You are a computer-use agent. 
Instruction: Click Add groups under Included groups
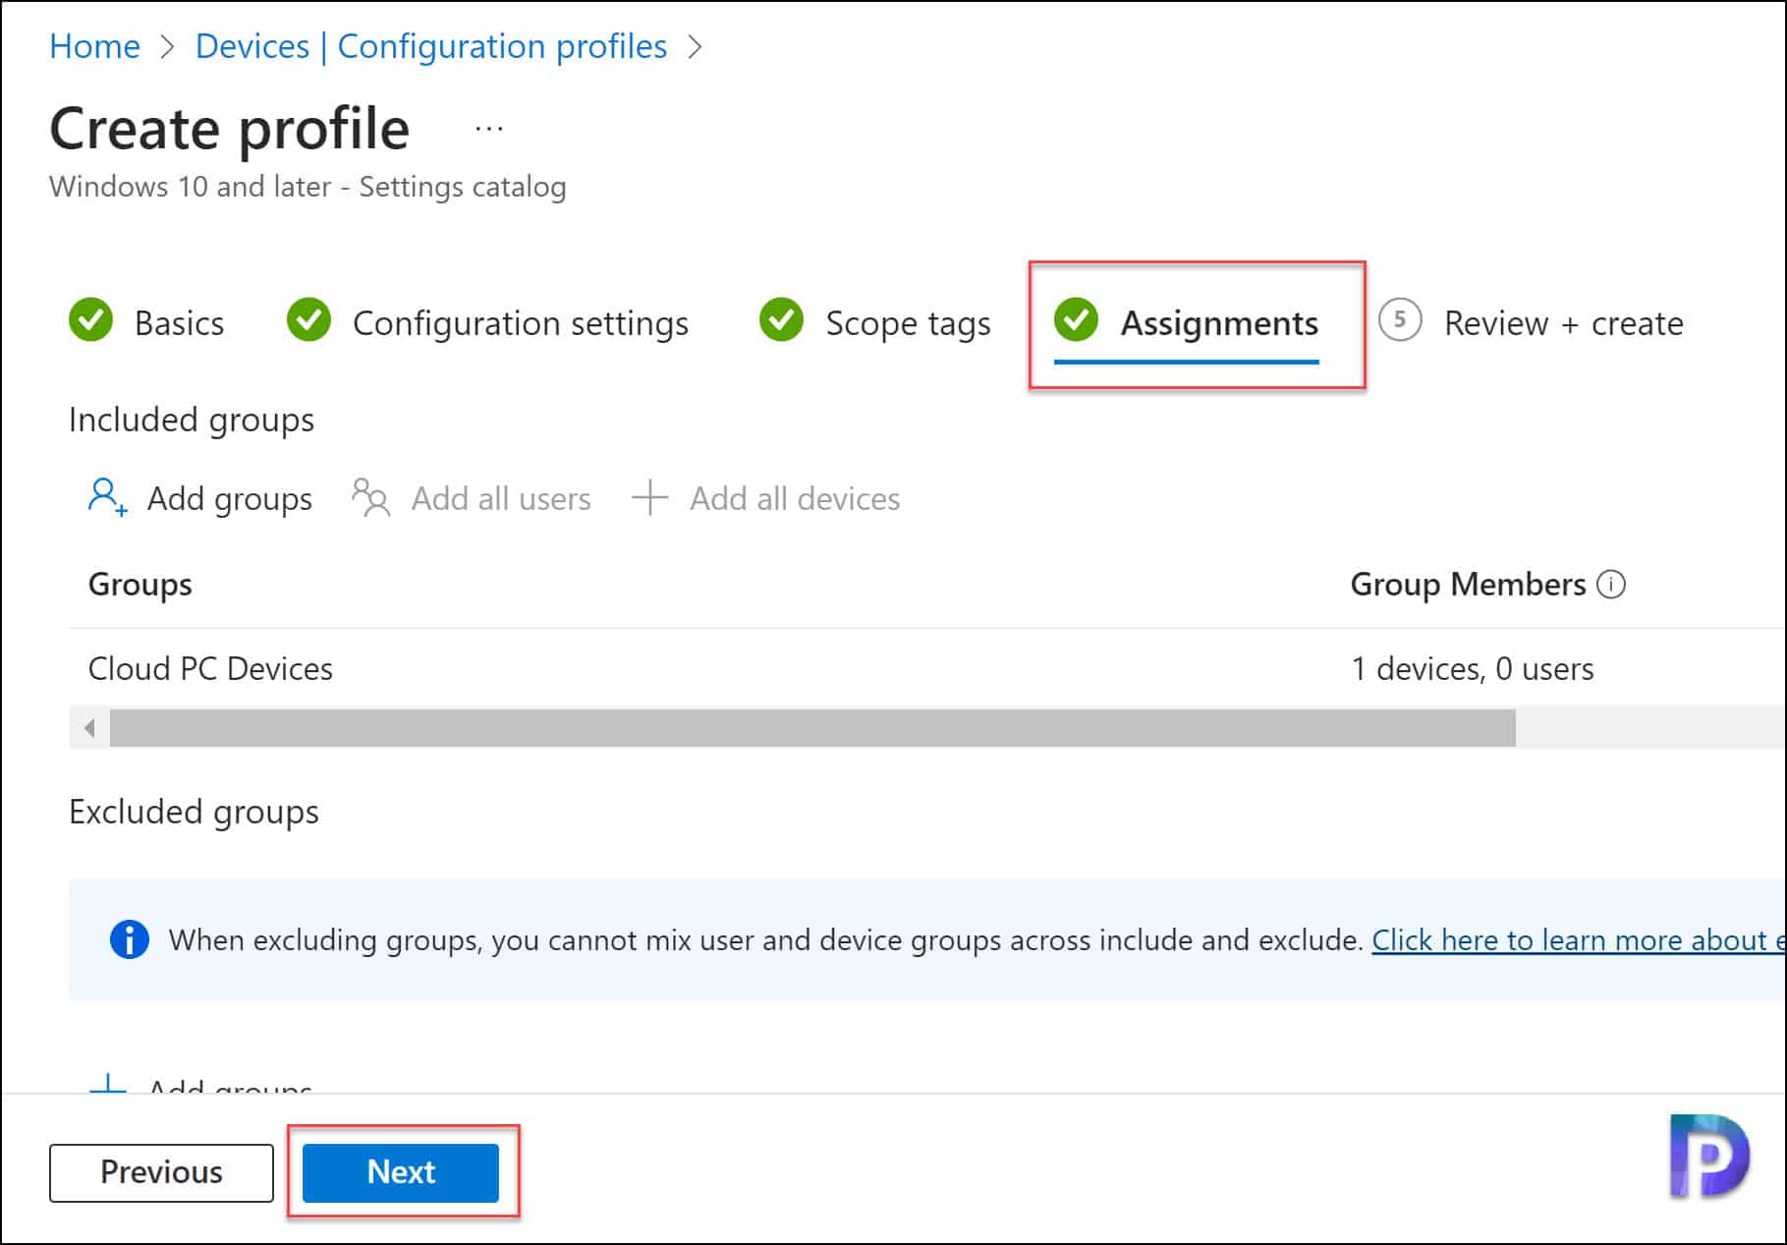(x=200, y=498)
